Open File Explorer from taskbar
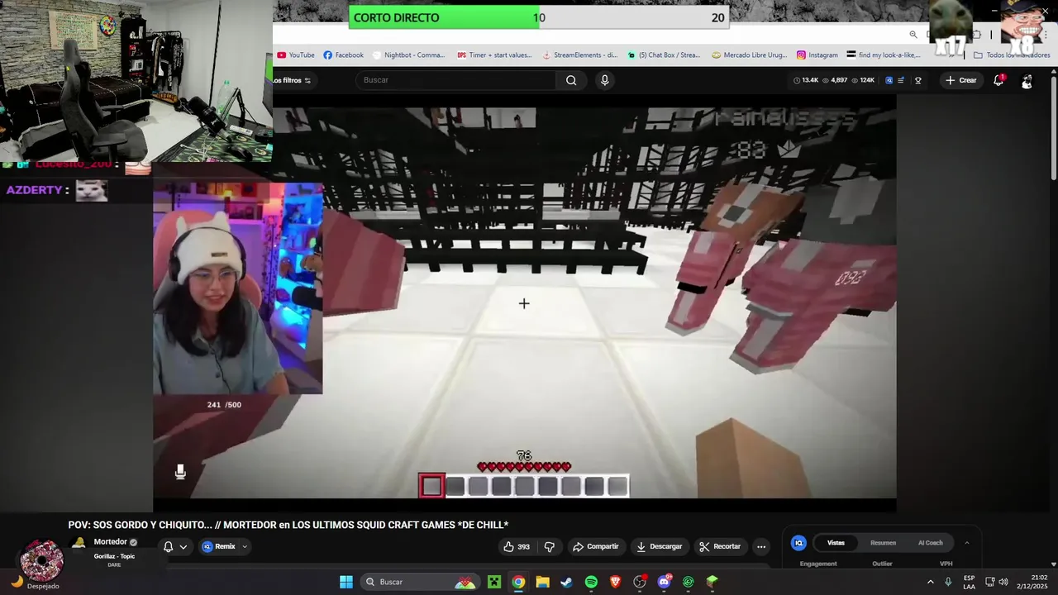Viewport: 1058px width, 595px height. pyautogui.click(x=542, y=582)
